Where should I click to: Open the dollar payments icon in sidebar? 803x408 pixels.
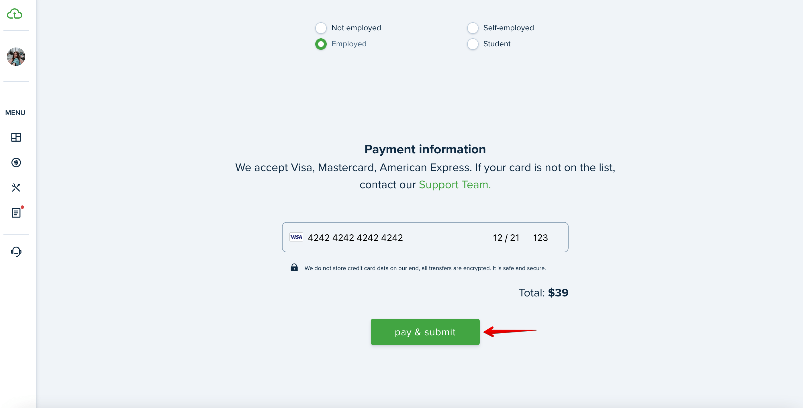point(16,163)
